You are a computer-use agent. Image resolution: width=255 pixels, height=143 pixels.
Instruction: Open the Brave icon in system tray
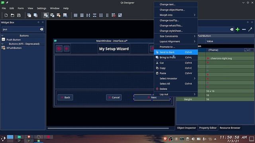[165, 139]
